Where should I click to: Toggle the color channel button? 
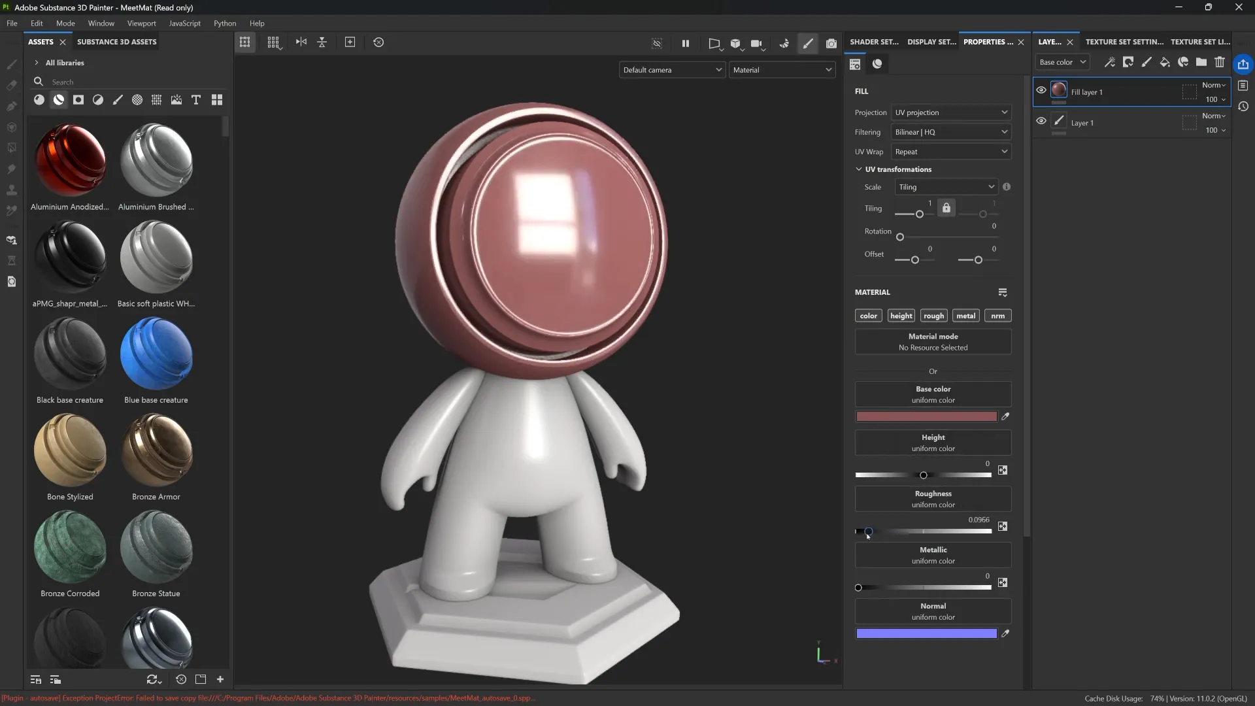(869, 316)
